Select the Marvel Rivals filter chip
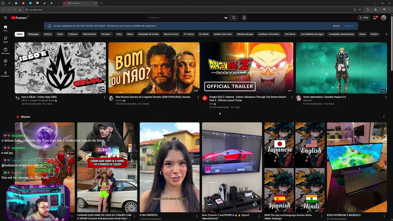 (89, 34)
